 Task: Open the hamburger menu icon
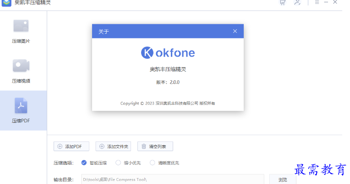(317, 2)
